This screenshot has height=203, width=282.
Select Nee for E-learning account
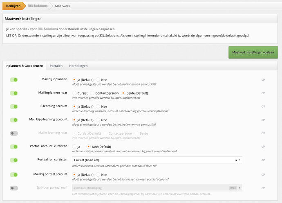click(x=98, y=106)
